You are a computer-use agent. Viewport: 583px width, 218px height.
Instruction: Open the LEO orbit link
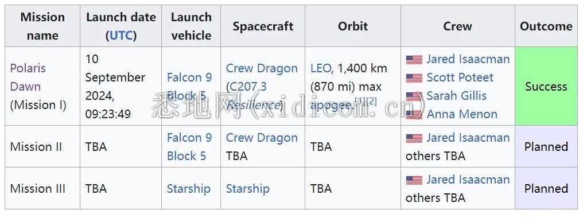[x=321, y=68]
